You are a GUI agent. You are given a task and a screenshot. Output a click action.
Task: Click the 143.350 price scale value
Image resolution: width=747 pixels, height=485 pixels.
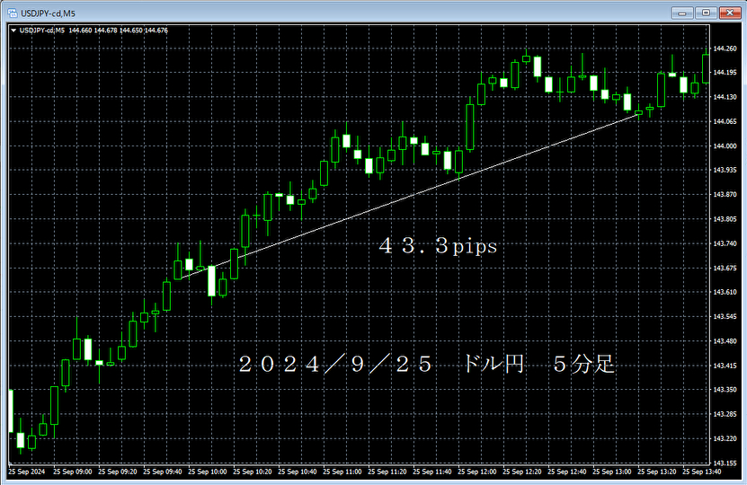tap(725, 389)
